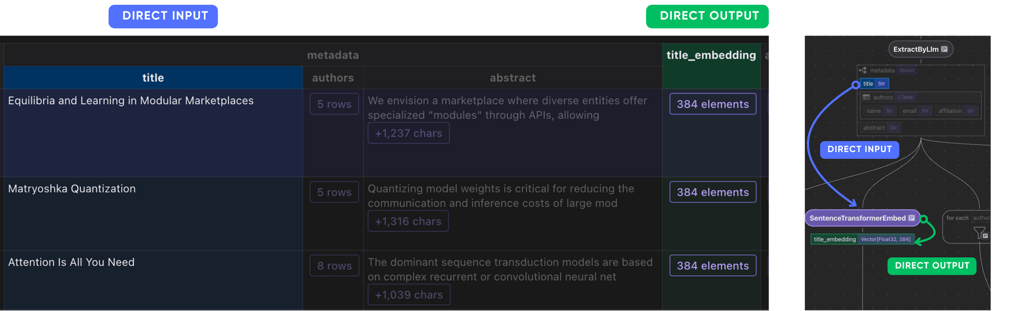Open the 5 rows authors list for Equilibria paper
This screenshot has width=1009, height=311.
point(334,104)
